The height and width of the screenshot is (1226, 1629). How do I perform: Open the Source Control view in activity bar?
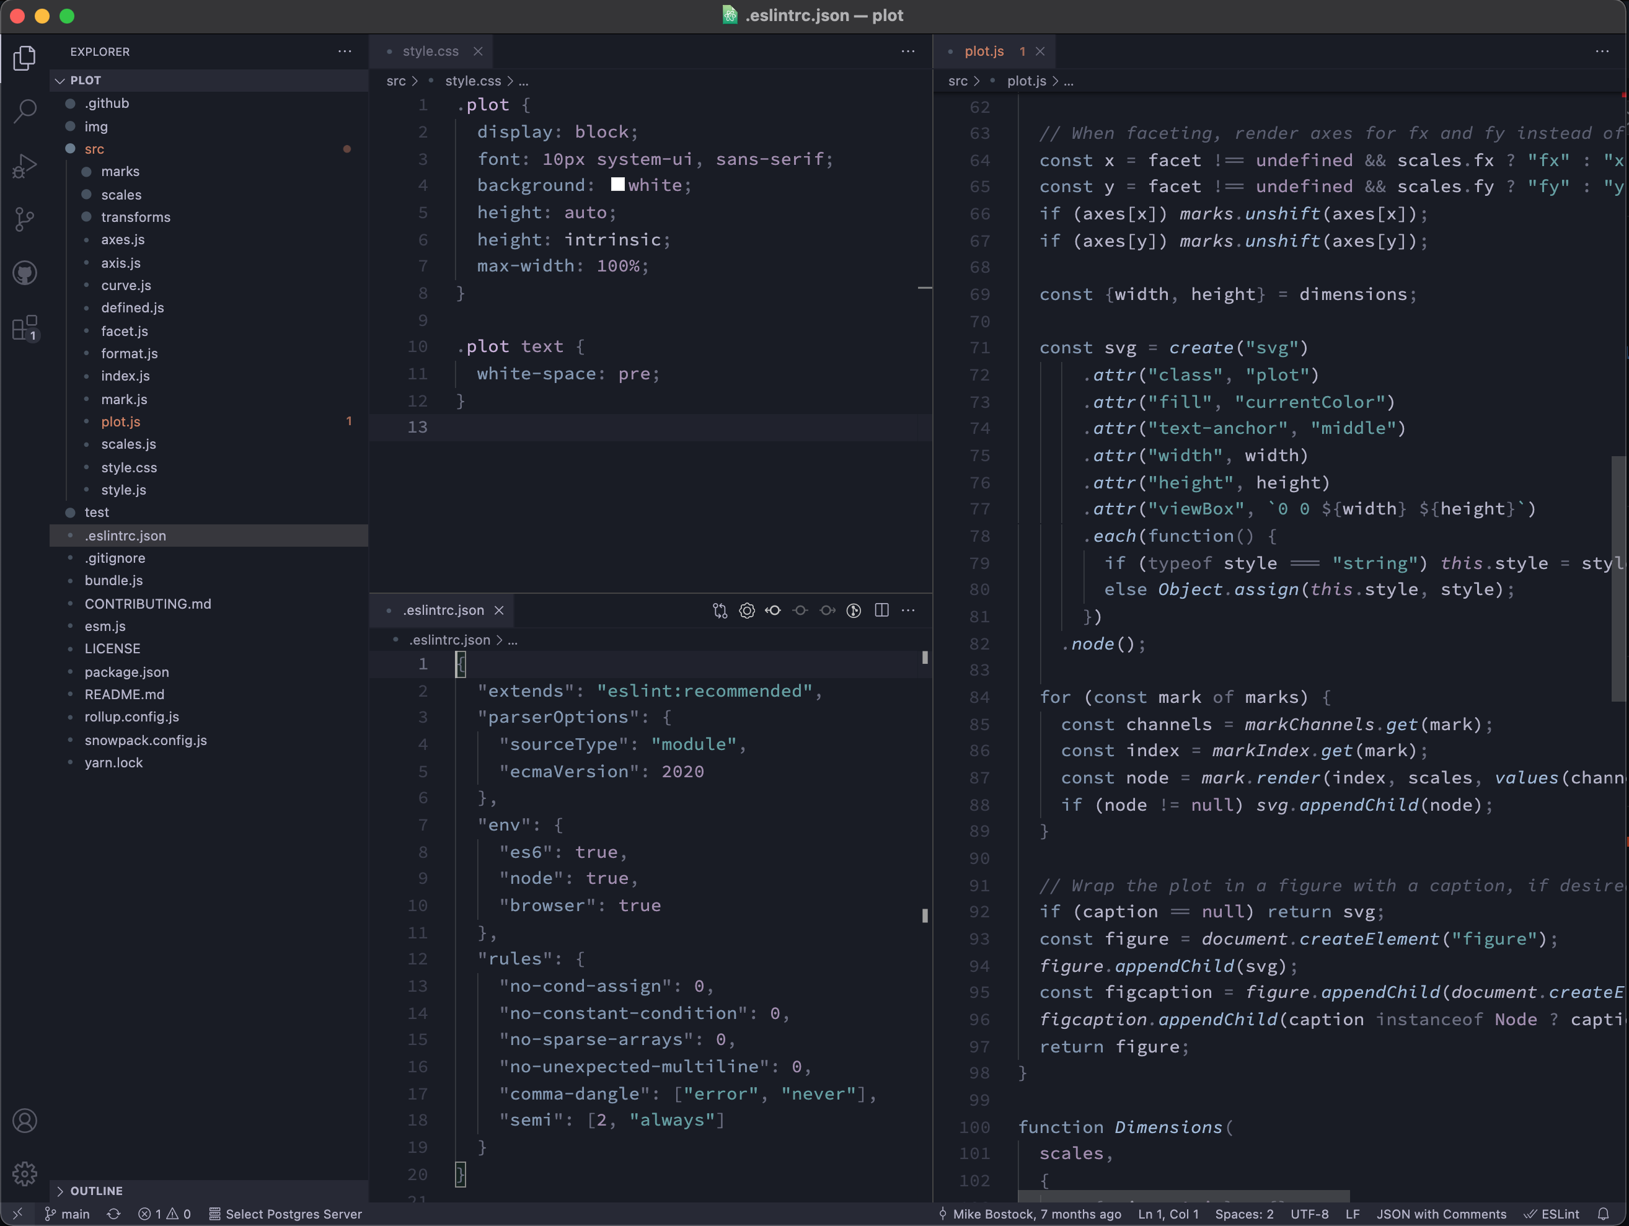(x=24, y=219)
